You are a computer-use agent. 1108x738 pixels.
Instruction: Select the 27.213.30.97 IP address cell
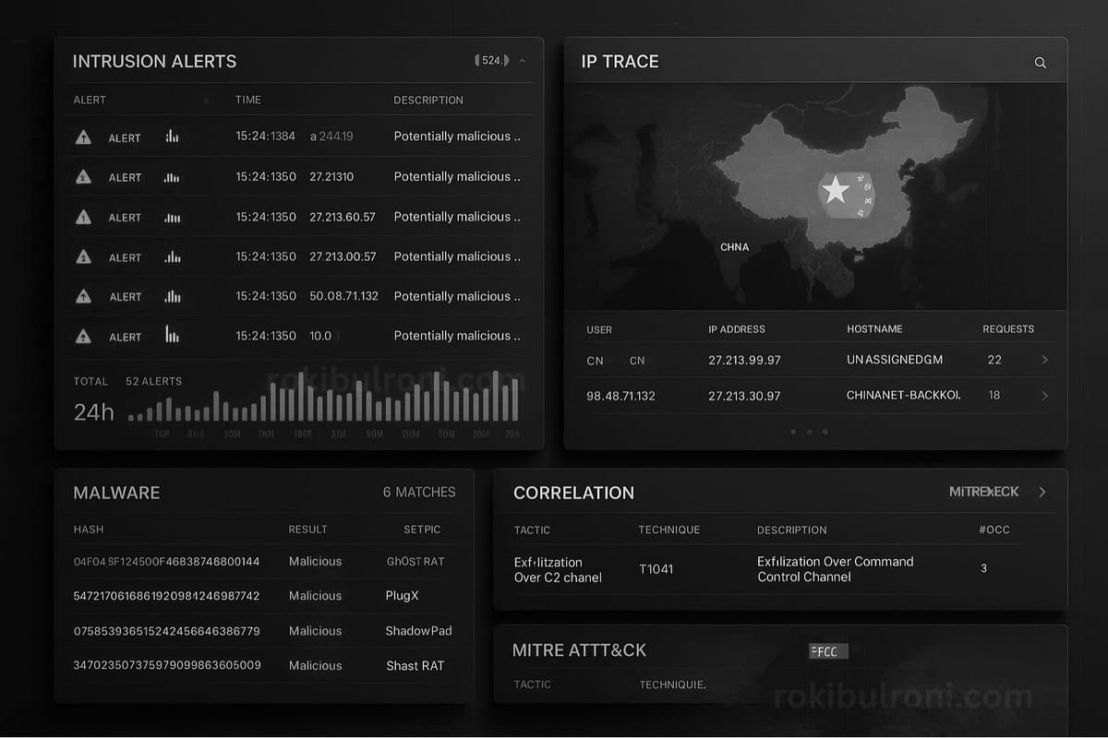(x=744, y=395)
